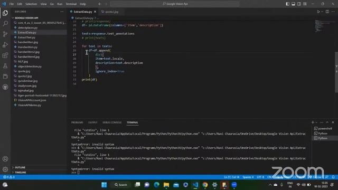This screenshot has width=338, height=190.
Task: Open studyroom.jpg image file
Action: pos(27,85)
